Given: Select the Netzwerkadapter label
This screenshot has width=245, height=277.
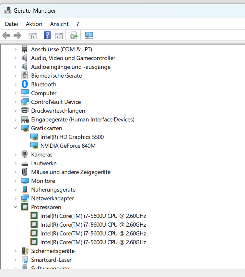Looking at the screenshot, I should (x=52, y=198).
